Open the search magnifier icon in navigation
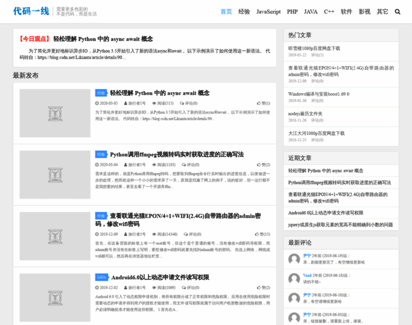412x325 pixels. point(397,11)
